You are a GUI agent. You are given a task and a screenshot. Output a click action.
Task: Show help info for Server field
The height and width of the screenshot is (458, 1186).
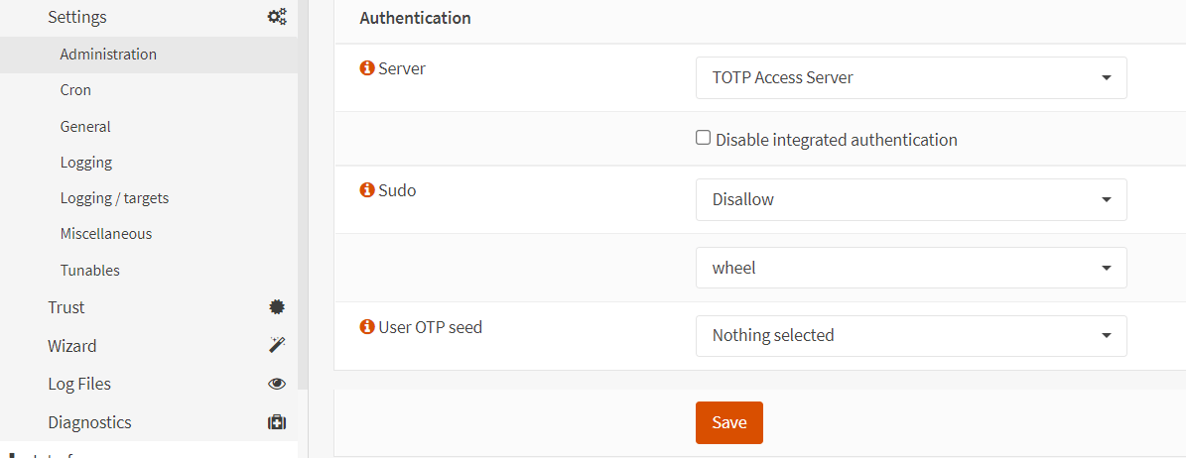367,68
